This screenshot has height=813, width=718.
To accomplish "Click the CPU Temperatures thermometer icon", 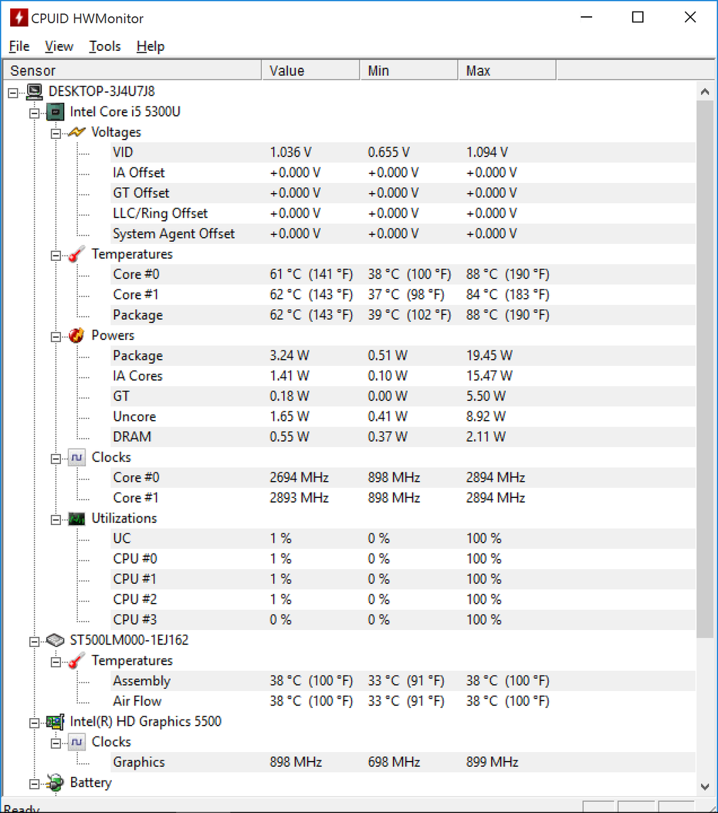I will pos(77,254).
